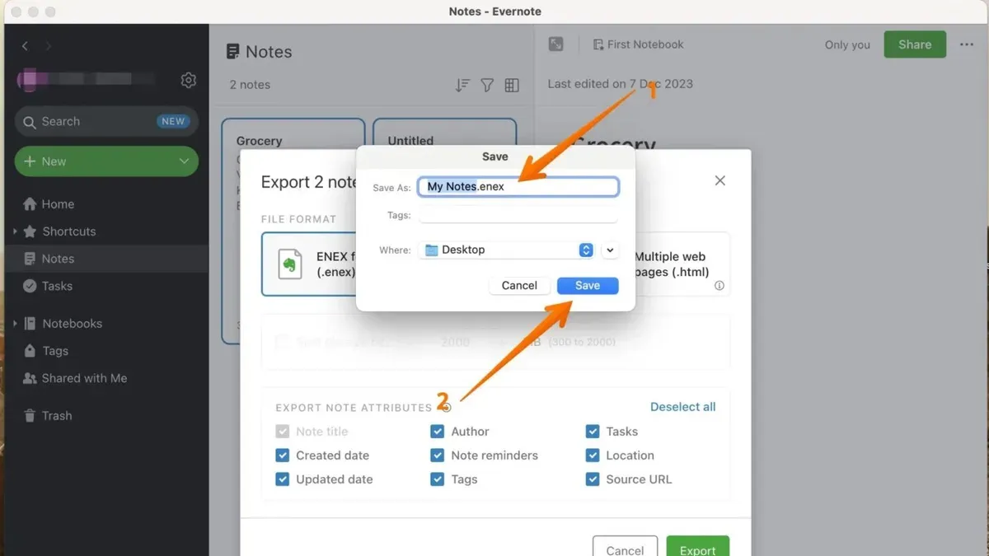Open Trash in the sidebar
Image resolution: width=989 pixels, height=556 pixels.
tap(57, 416)
